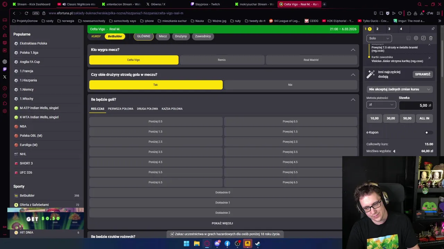Open ChatGPT from the Opera sidebar

click(5, 62)
